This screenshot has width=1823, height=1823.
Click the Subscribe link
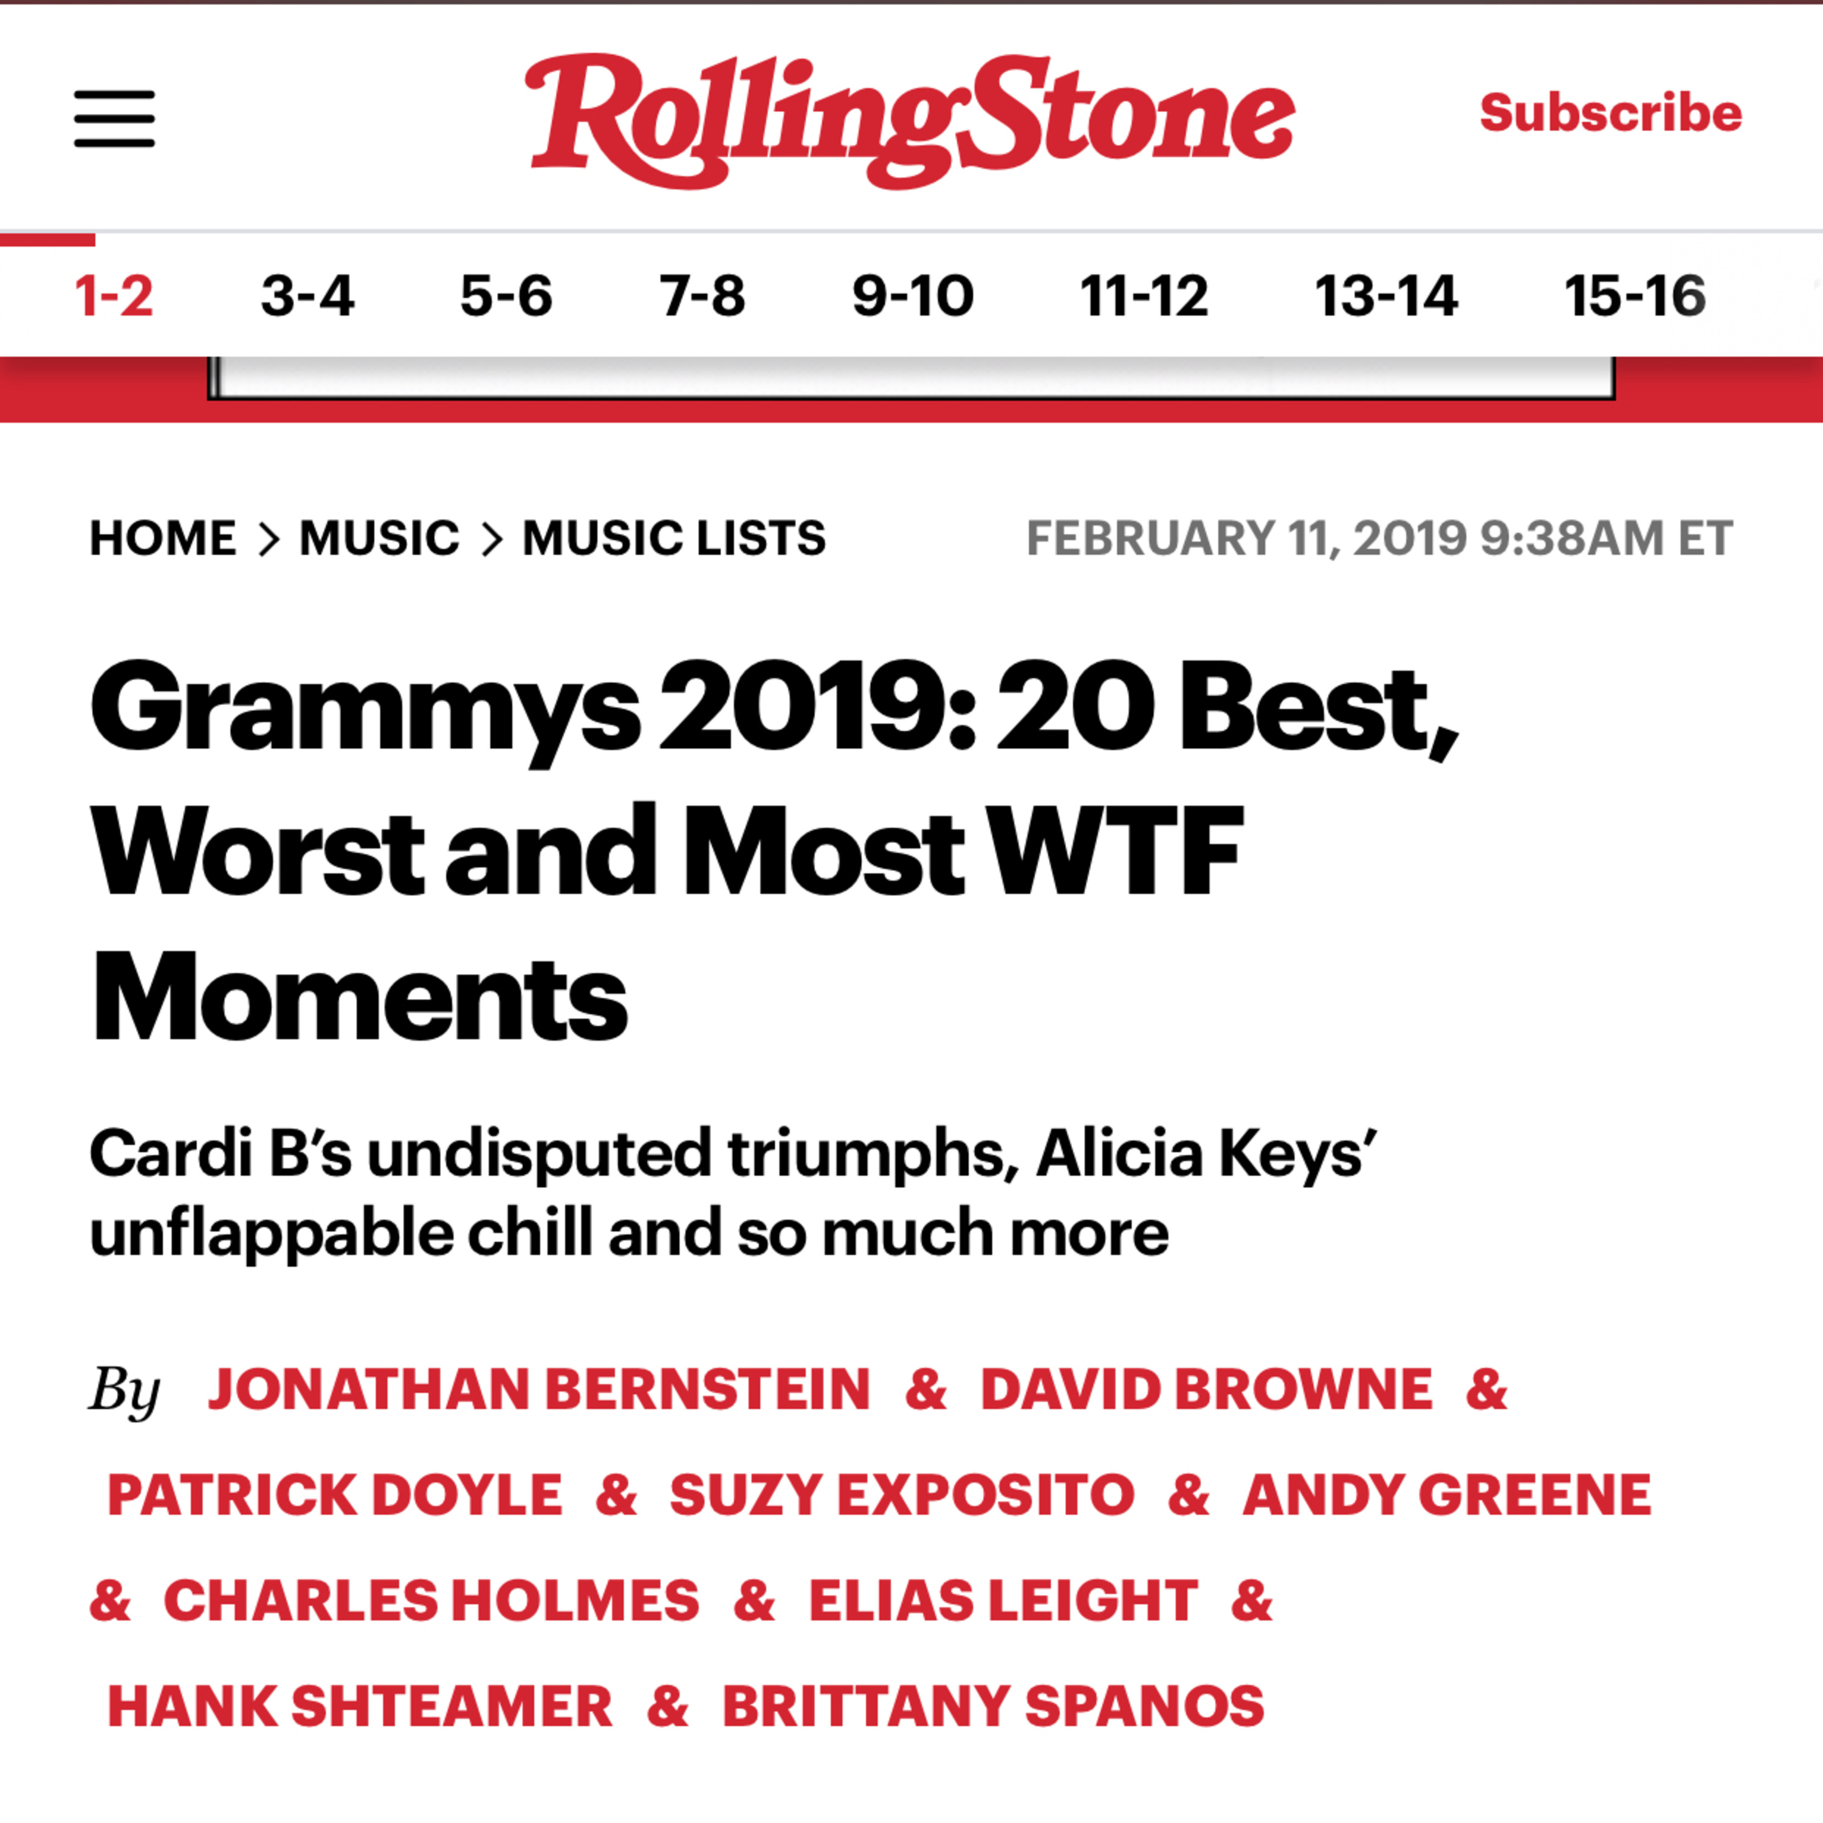(x=1610, y=113)
